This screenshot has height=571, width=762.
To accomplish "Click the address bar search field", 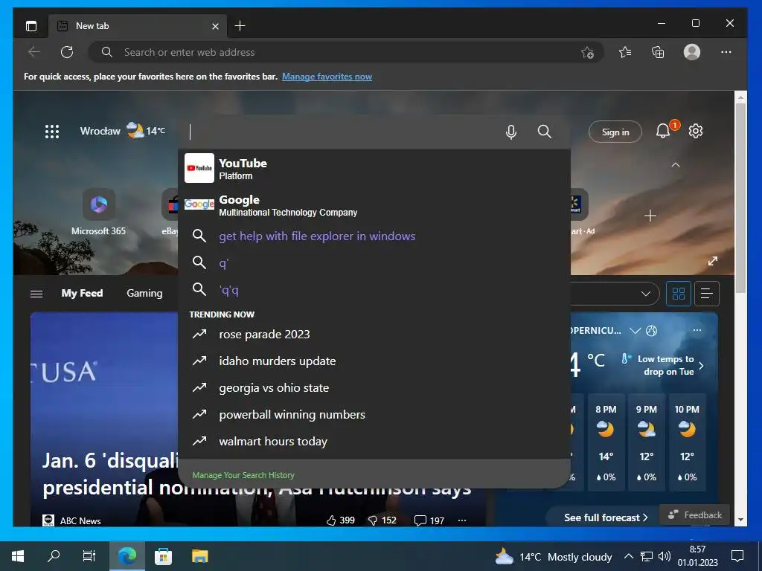I will (345, 52).
